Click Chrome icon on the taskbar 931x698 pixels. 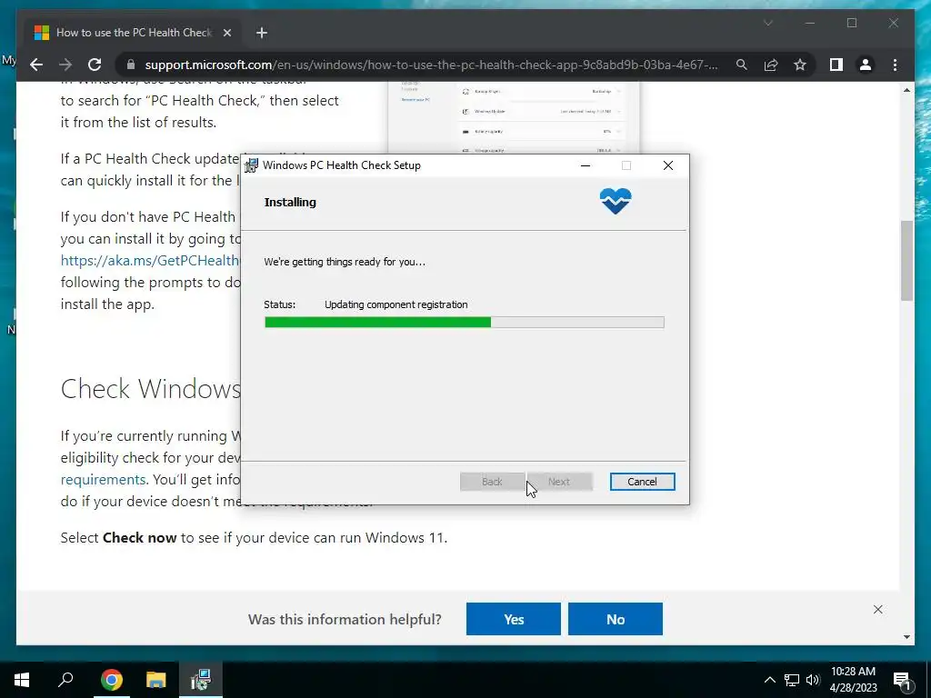pyautogui.click(x=112, y=680)
